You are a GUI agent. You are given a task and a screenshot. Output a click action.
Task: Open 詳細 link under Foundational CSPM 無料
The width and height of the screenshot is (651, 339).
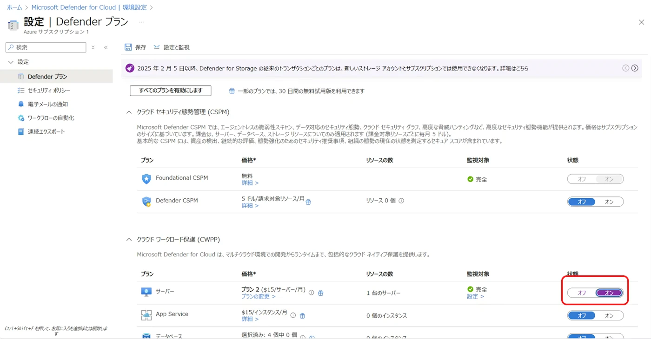250,183
